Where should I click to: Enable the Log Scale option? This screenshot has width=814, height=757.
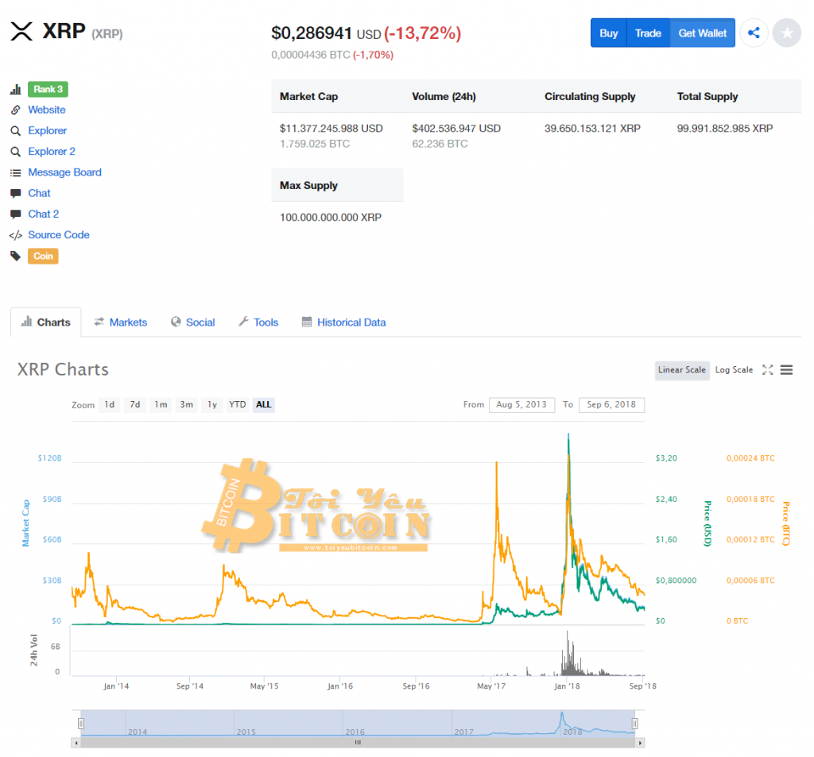[734, 370]
